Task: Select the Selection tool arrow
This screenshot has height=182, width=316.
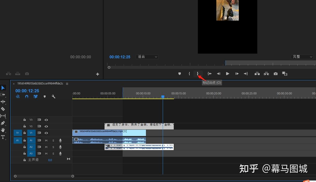Action: pyautogui.click(x=3, y=88)
